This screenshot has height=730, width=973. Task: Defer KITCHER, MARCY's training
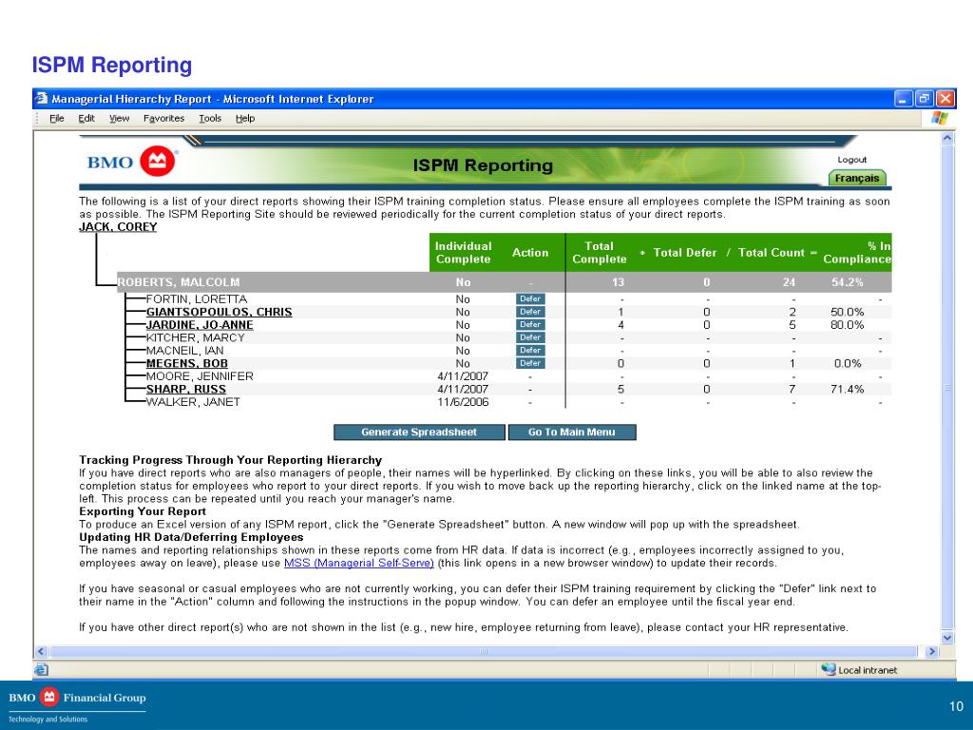tap(530, 337)
